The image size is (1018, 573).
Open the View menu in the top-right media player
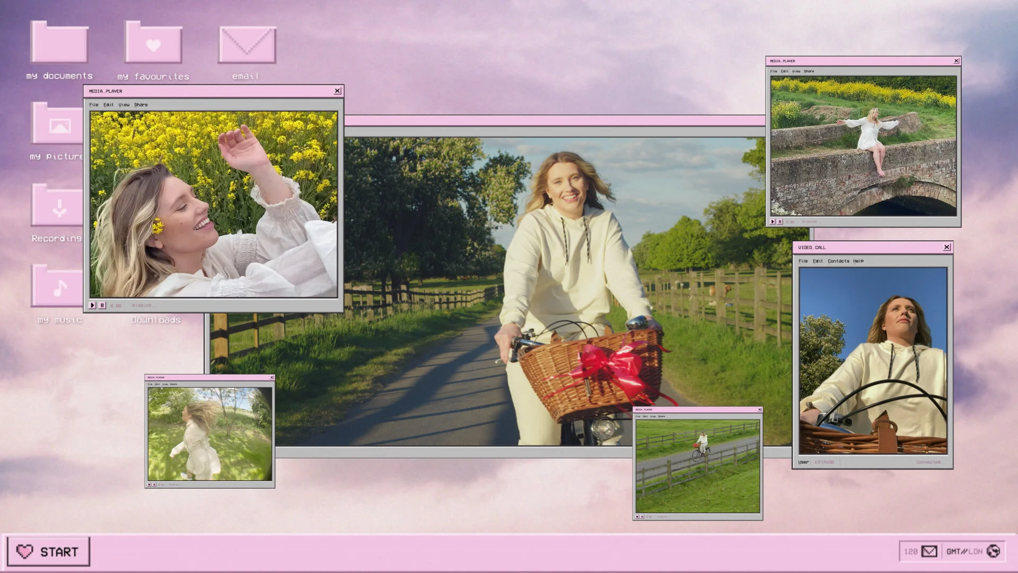(x=795, y=70)
